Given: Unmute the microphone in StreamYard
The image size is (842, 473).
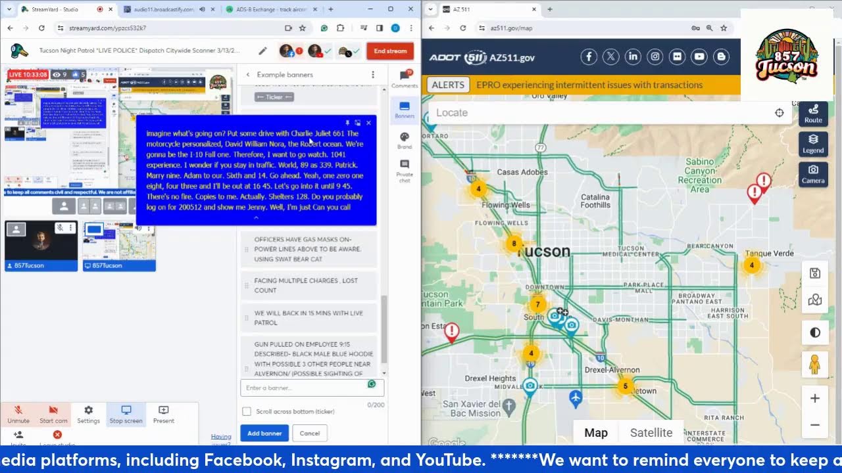Looking at the screenshot, I should (18, 415).
